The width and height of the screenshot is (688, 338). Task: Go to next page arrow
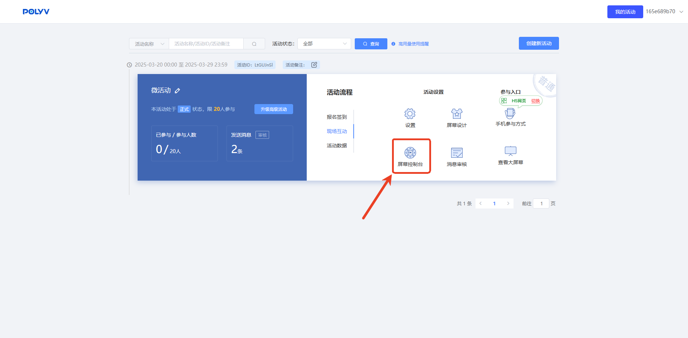(508, 204)
